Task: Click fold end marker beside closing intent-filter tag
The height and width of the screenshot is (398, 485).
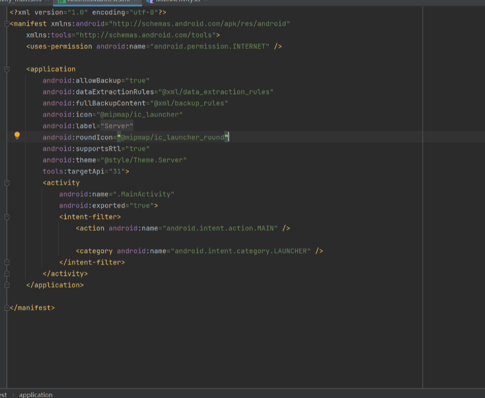Action: tap(7, 262)
